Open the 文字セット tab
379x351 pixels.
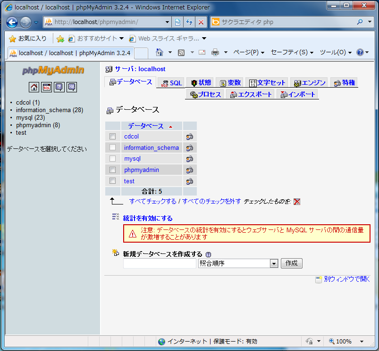click(x=267, y=83)
